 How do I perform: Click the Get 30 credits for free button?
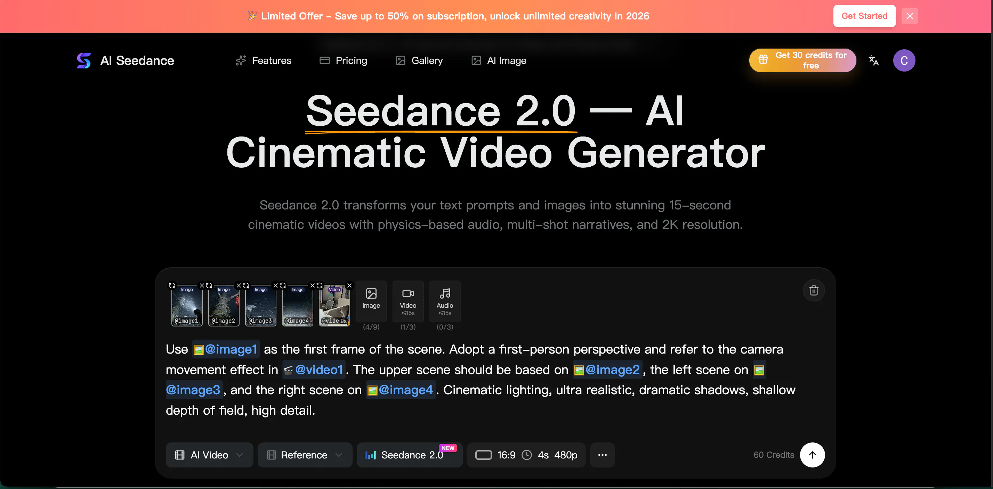click(802, 60)
